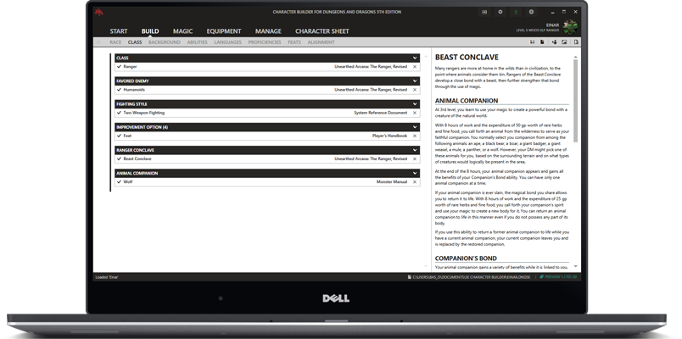Click the EINAR.DND5E file path in status bar
This screenshot has height=339, width=682.
(473, 277)
